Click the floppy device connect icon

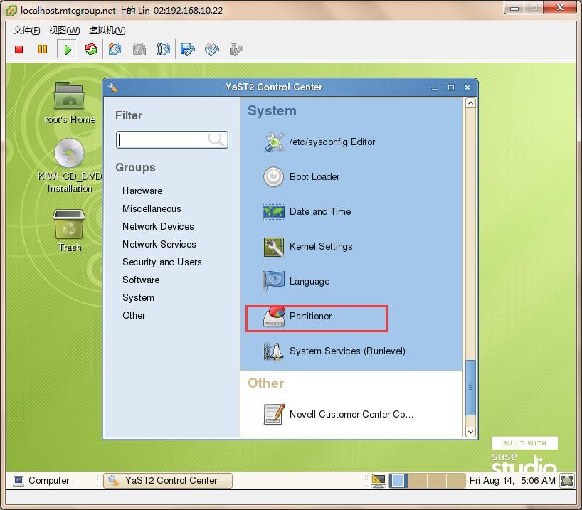187,49
